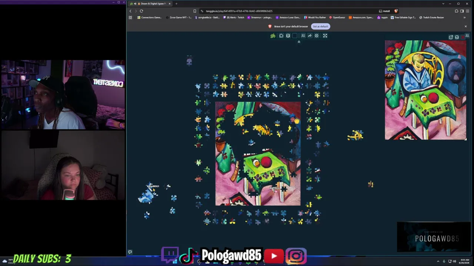The width and height of the screenshot is (474, 266).
Task: Pop out the reference image preview
Action: [x=451, y=37]
